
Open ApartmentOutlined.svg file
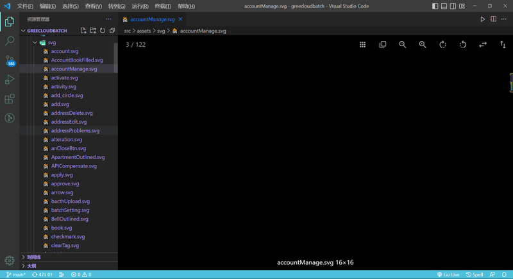pyautogui.click(x=78, y=157)
